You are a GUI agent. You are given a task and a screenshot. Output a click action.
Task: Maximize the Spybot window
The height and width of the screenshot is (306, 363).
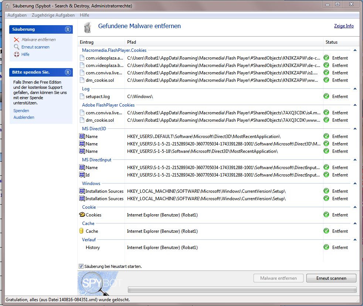337,4
